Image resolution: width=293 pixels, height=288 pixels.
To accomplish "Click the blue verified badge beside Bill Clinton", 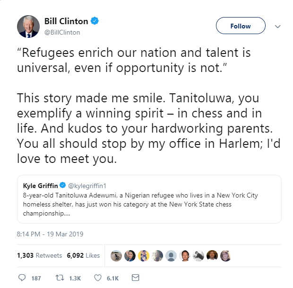I will pos(95,21).
